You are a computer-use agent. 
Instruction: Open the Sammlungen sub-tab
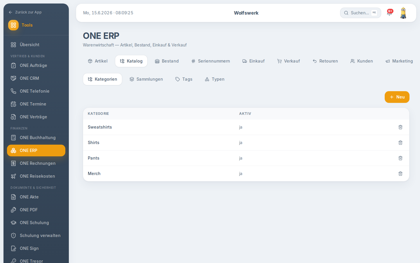pos(146,79)
